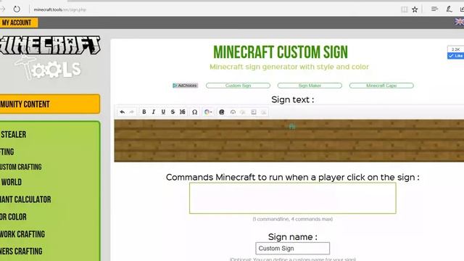Click the faded unlink icon in the toolbar
464x261 pixels.
tap(243, 112)
